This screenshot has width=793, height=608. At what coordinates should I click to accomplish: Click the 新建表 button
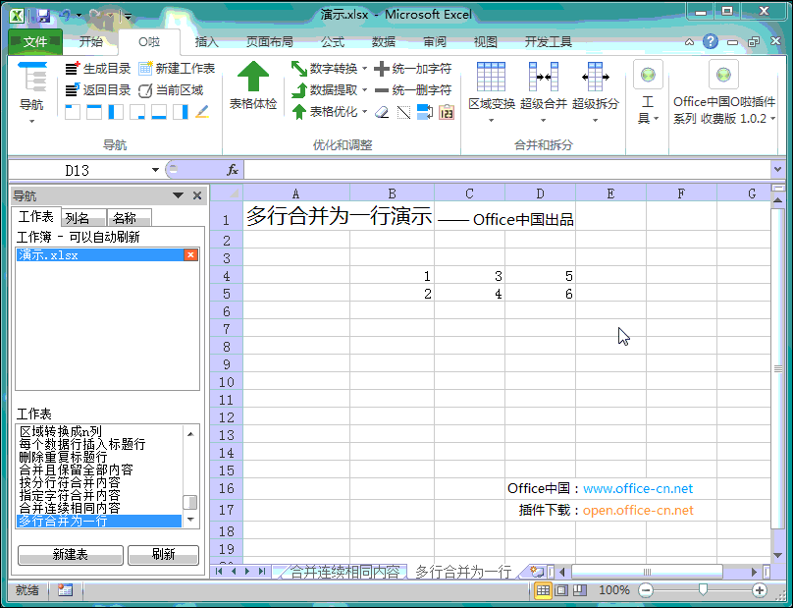71,555
